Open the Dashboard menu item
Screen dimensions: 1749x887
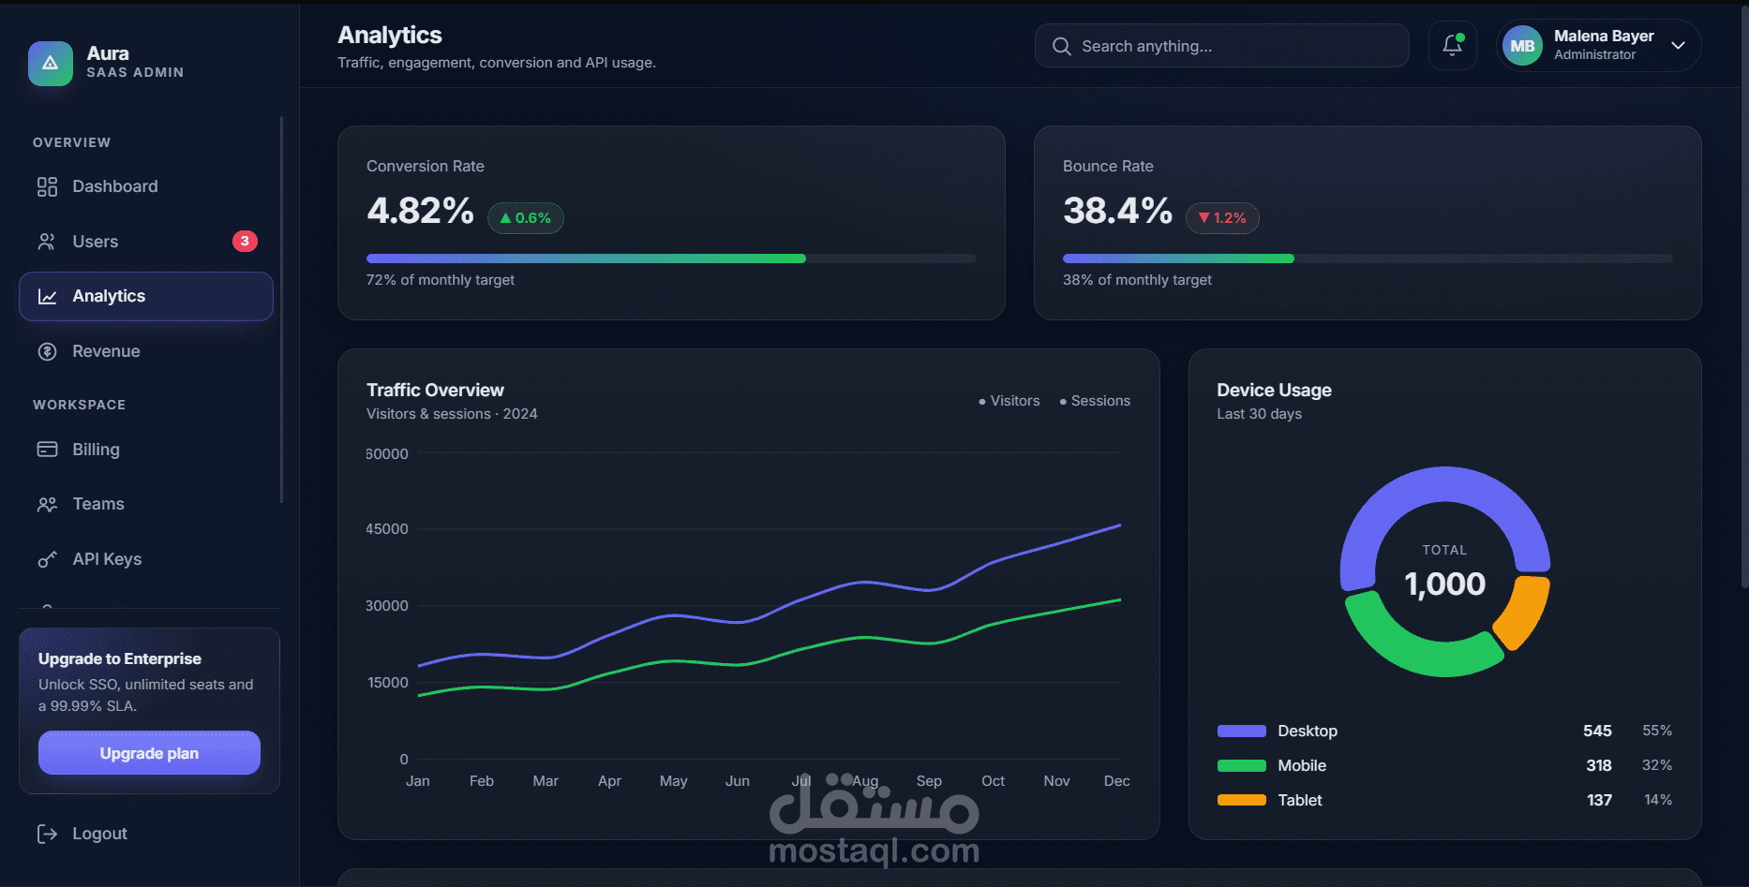click(146, 186)
